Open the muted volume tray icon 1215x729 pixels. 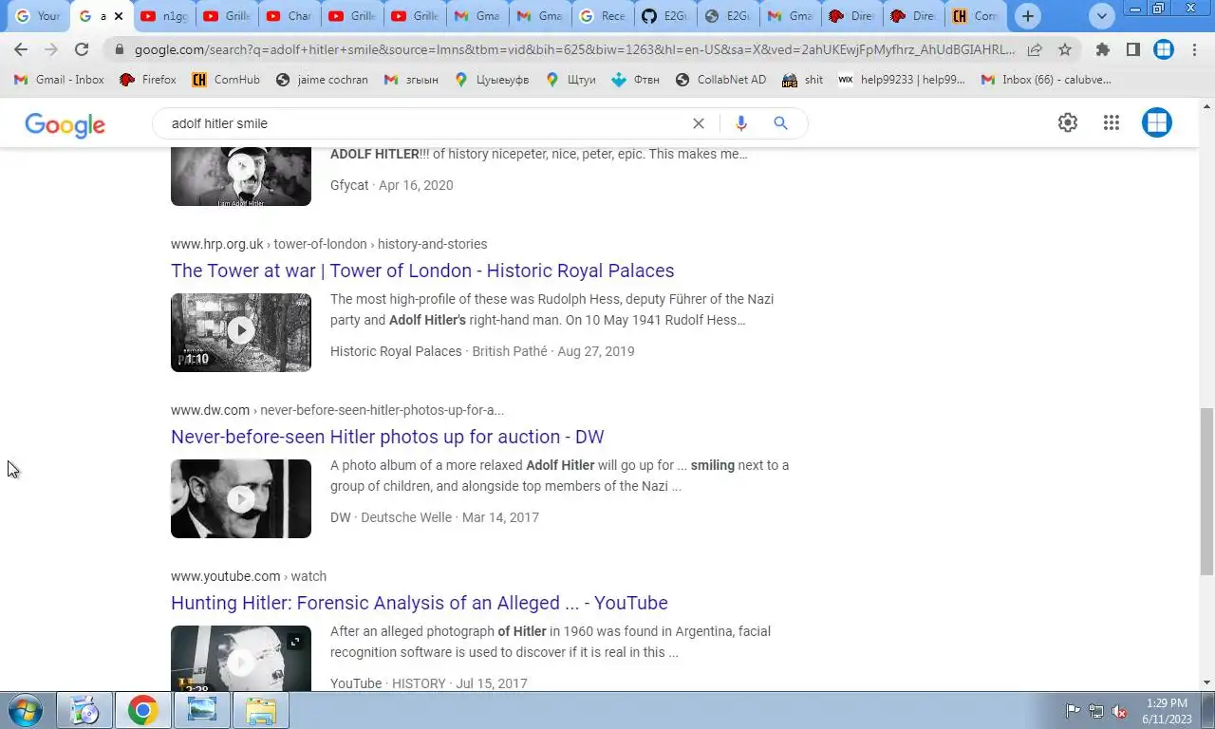pos(1119,711)
